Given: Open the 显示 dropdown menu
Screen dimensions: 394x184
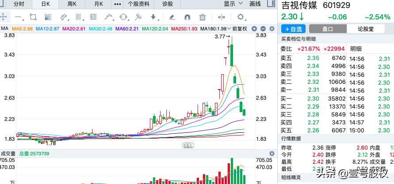Looking at the screenshot, I should 233,4.
